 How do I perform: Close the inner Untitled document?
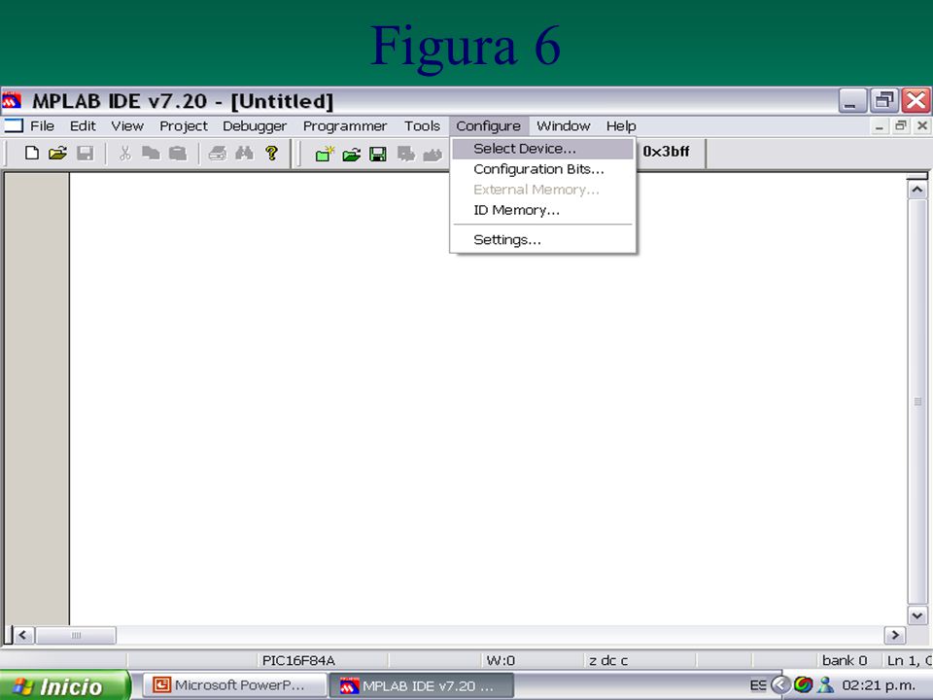(x=922, y=126)
